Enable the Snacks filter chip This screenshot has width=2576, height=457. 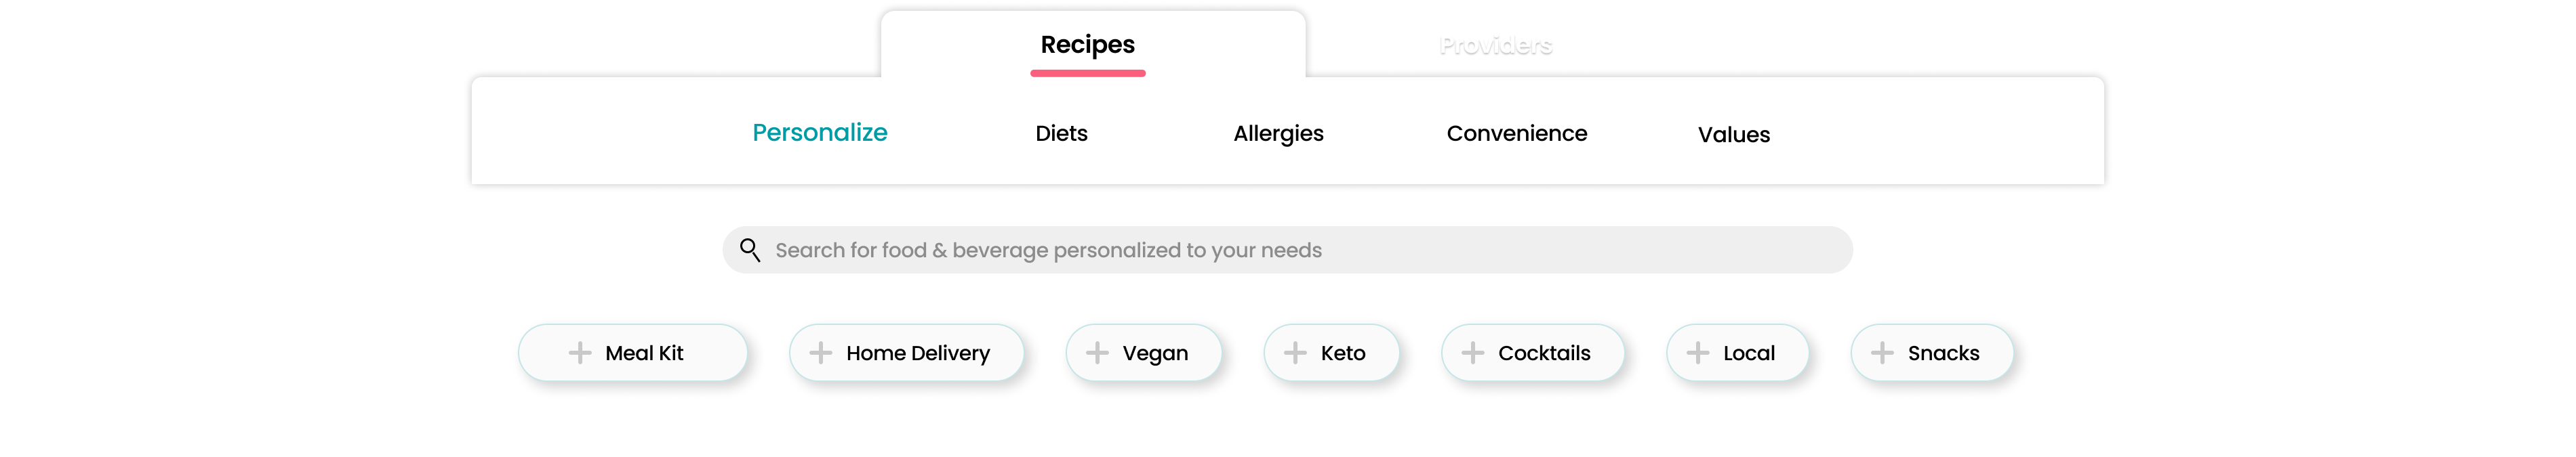[x=1943, y=353]
